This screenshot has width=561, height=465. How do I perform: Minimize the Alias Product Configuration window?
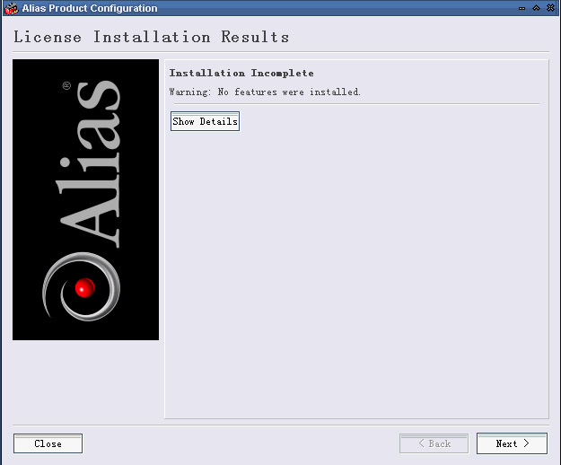coord(522,8)
